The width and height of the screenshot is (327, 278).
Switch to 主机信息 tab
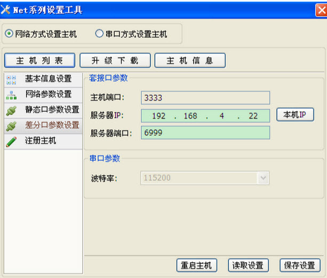(x=190, y=60)
